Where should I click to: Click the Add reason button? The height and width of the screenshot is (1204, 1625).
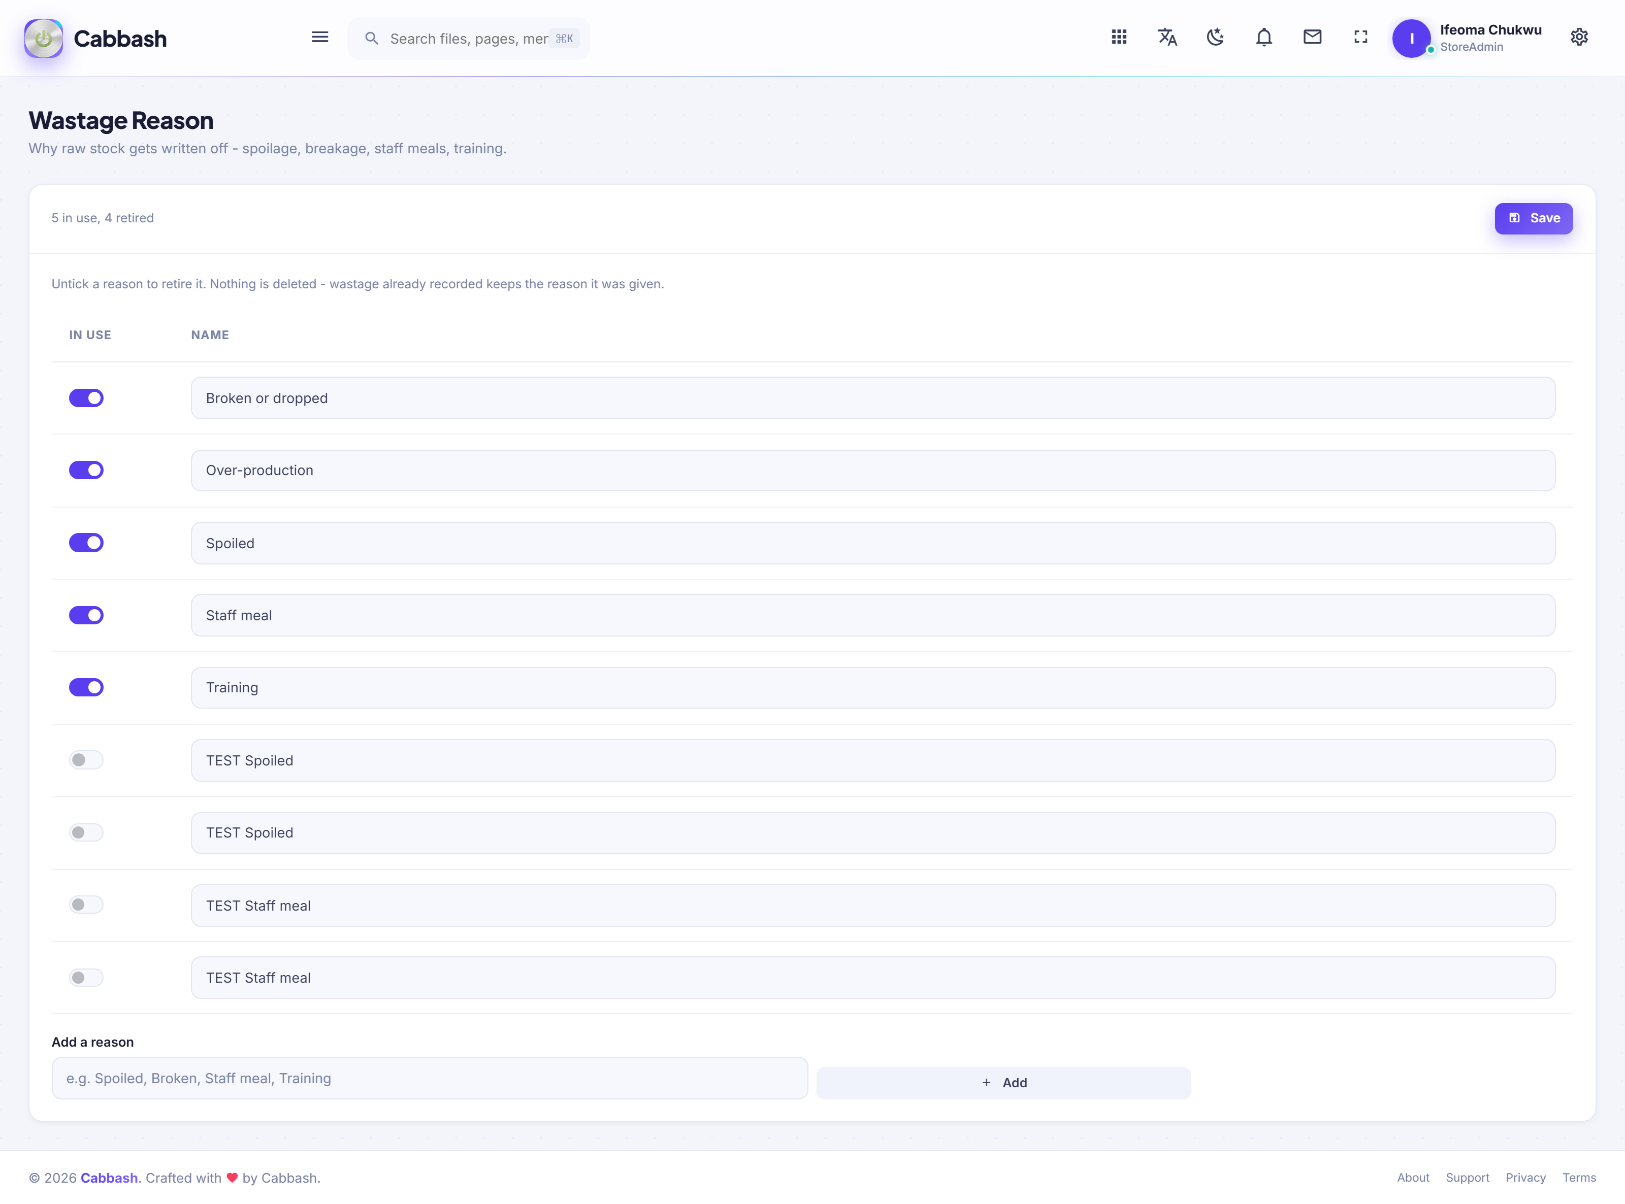coord(1003,1082)
